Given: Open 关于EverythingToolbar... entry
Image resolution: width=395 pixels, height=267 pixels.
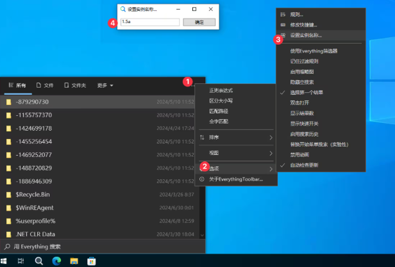Looking at the screenshot, I should click(x=236, y=179).
